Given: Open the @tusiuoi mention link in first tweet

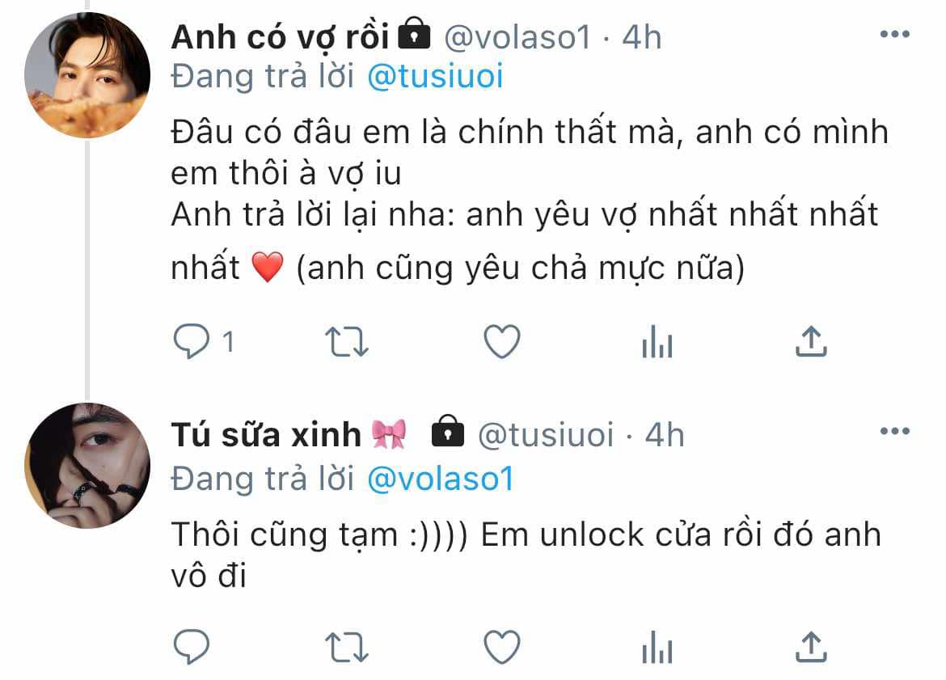Looking at the screenshot, I should 435,77.
